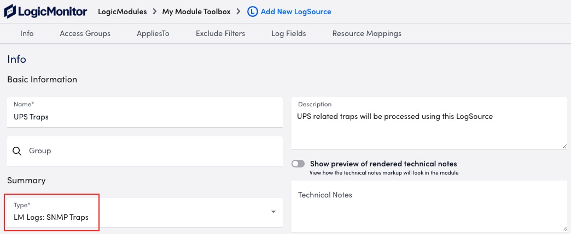Switch to the Access Groups tab
The image size is (571, 234).
[x=85, y=33]
